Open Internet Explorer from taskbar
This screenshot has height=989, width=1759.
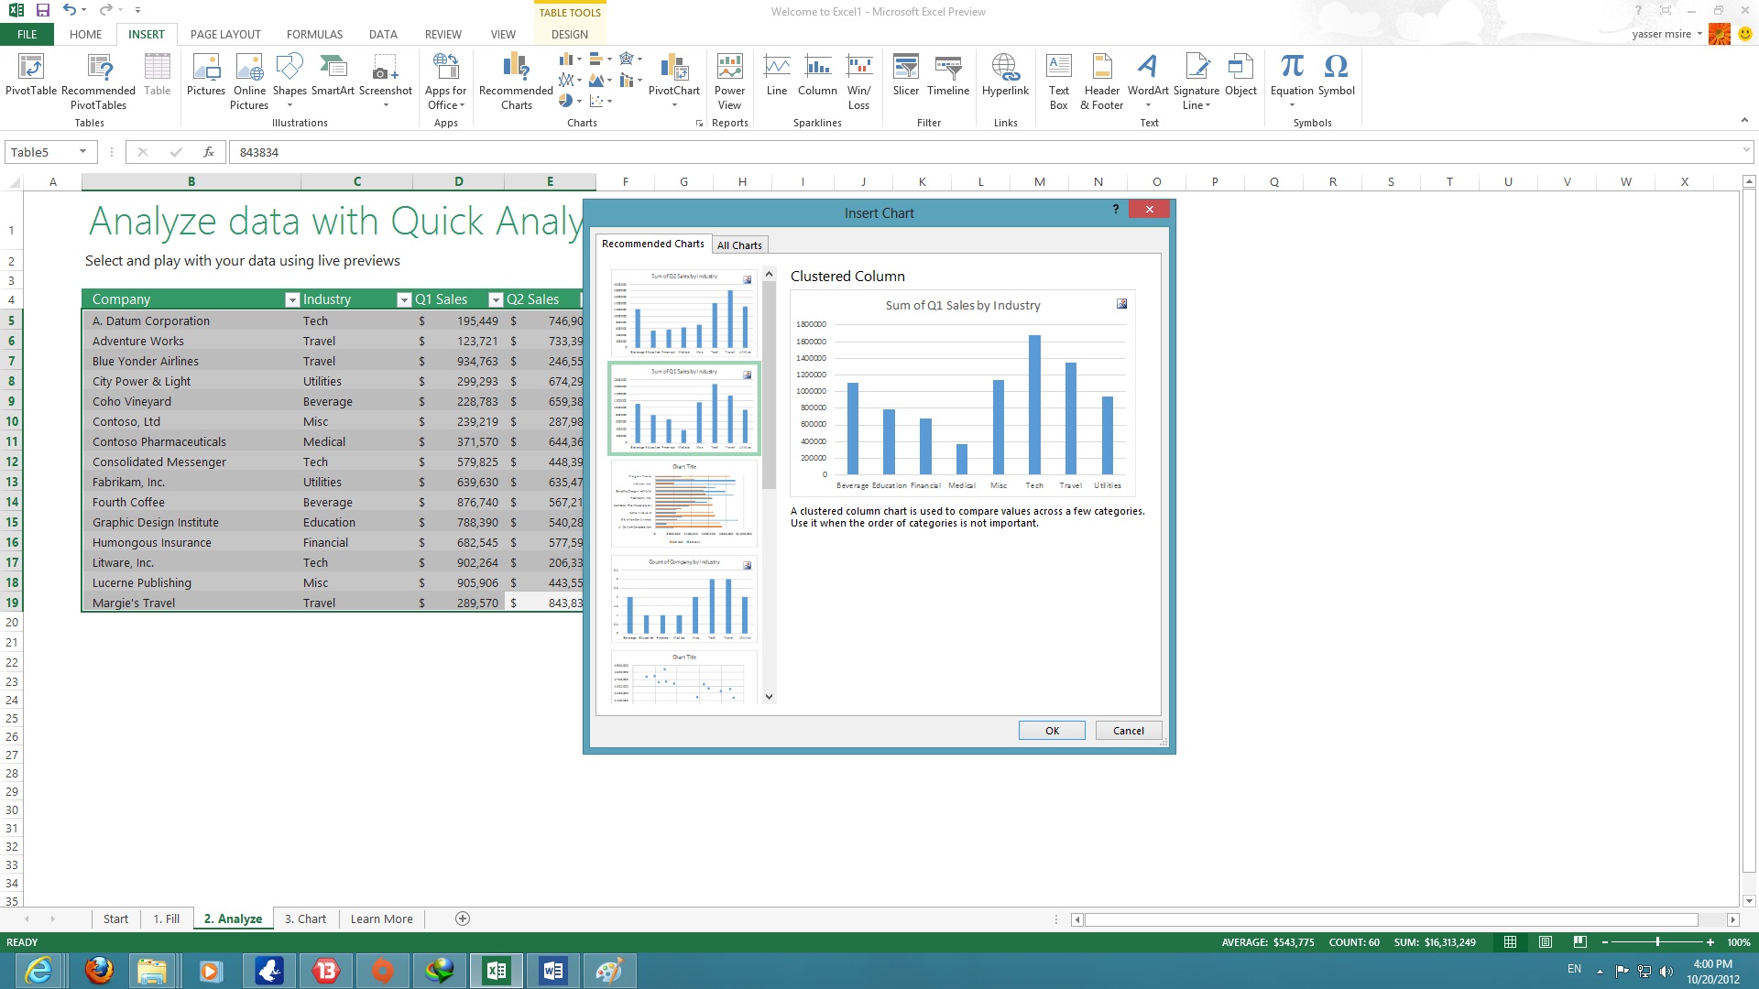click(38, 971)
